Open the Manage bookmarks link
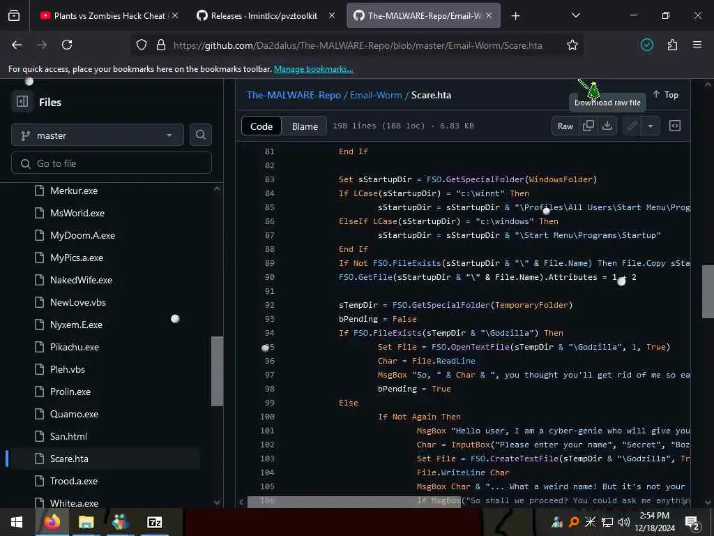This screenshot has height=536, width=714. click(313, 69)
